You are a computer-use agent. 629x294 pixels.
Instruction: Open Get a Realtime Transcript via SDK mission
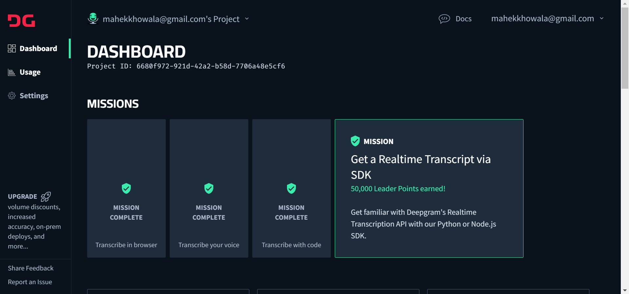pos(429,188)
